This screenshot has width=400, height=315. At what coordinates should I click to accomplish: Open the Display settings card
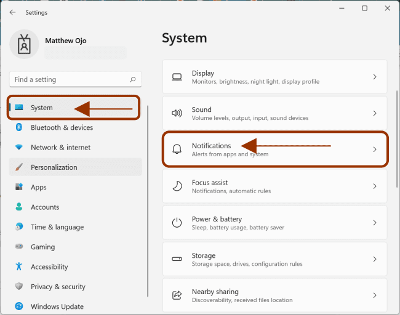274,77
